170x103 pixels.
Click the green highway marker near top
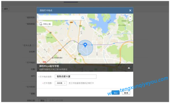tap(80, 26)
